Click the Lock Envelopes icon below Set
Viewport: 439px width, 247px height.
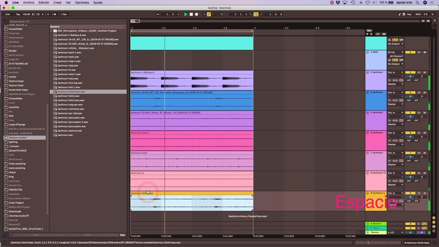click(x=384, y=34)
